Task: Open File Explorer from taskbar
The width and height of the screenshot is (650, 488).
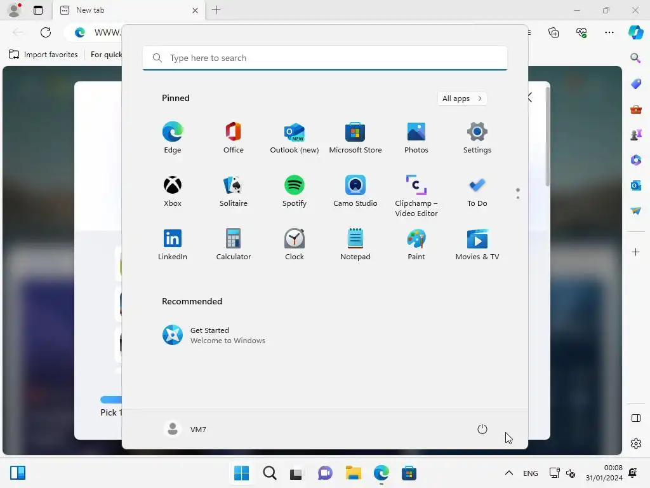Action: click(353, 473)
